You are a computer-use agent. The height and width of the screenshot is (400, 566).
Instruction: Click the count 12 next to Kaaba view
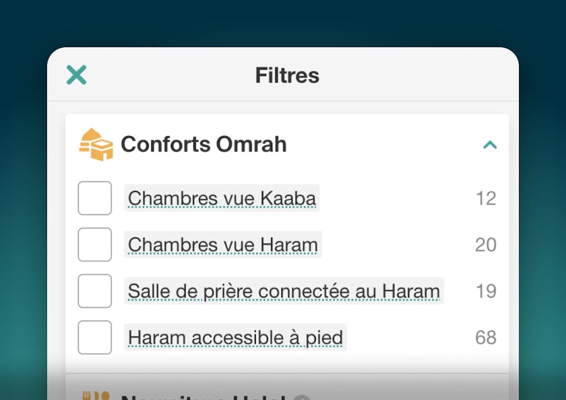(486, 198)
